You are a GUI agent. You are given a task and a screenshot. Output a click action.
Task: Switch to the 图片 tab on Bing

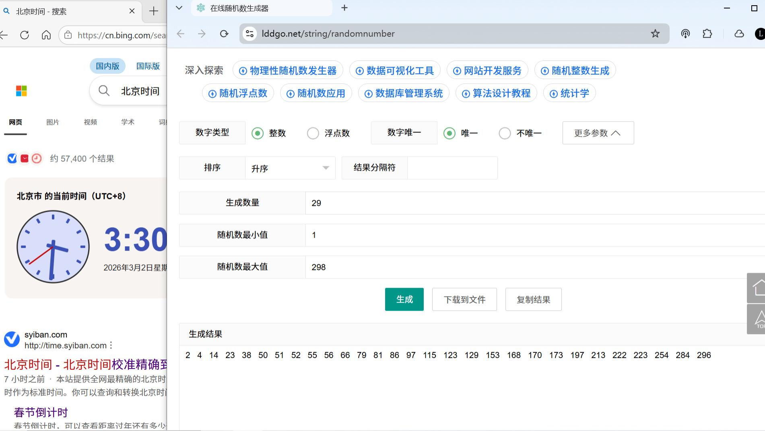pyautogui.click(x=53, y=122)
